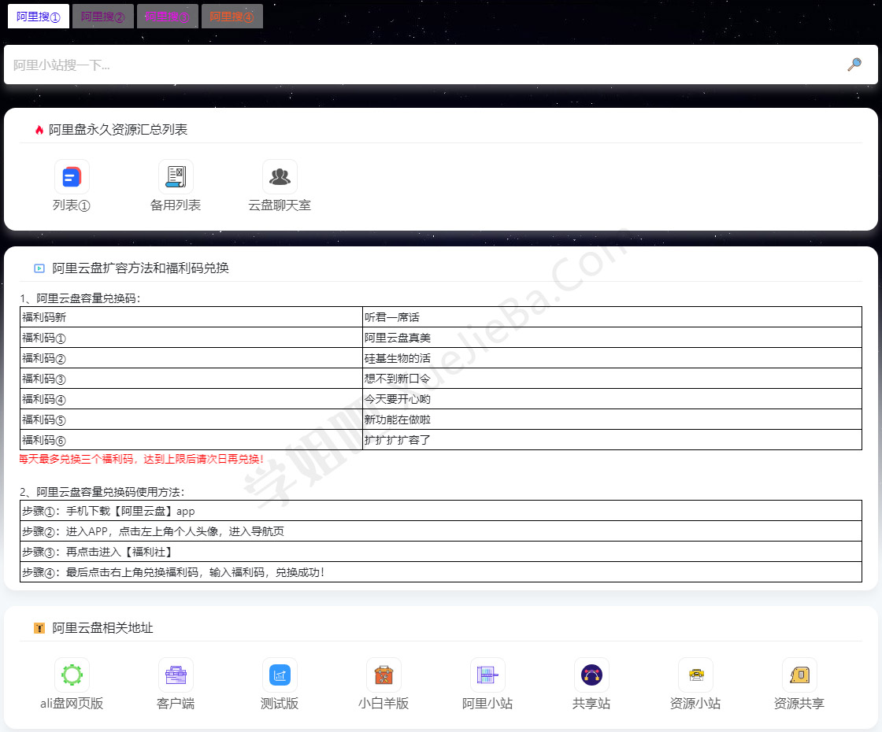Click the 步骤③ 福利社 row
882x732 pixels.
pos(441,552)
